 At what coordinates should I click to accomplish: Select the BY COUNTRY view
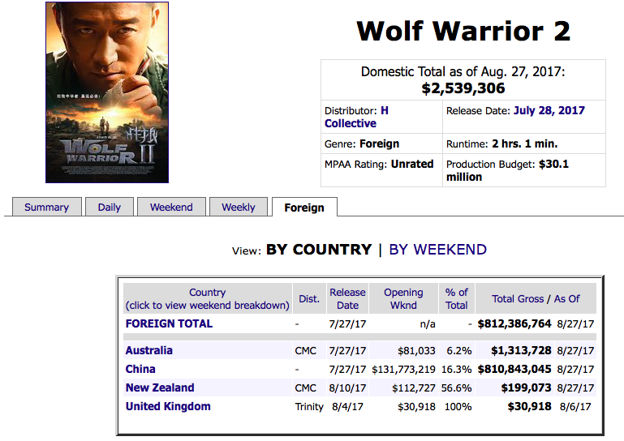point(319,250)
